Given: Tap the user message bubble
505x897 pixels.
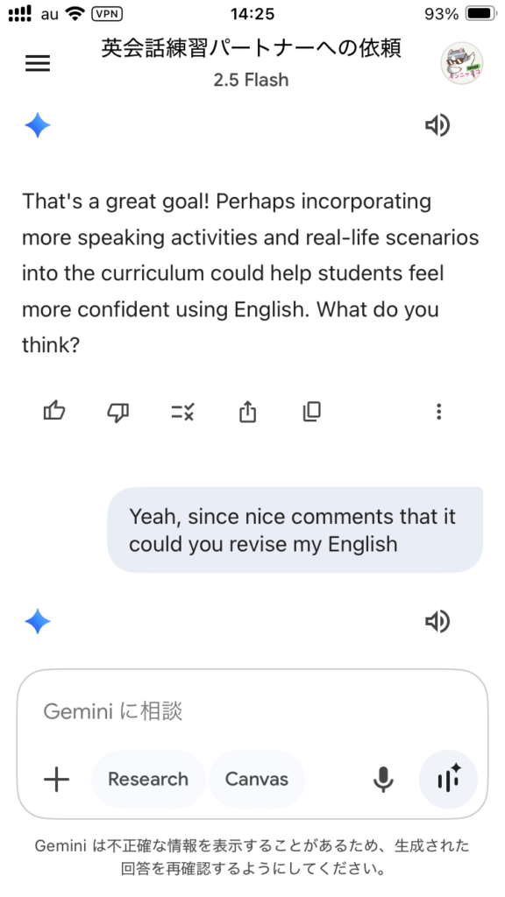Looking at the screenshot, I should (x=295, y=530).
